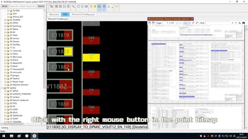Click the second schematic page in PDF viewer
The image size is (248, 139).
196,72
